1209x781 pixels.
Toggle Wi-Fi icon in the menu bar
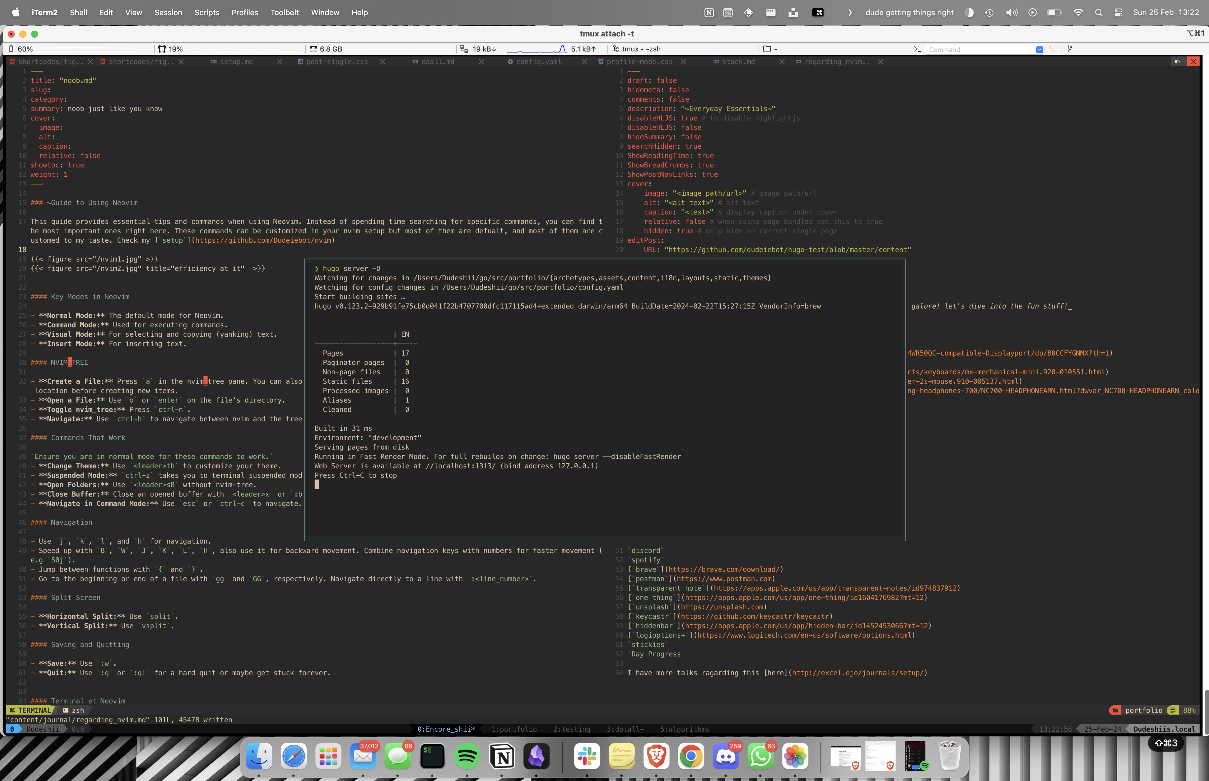coord(1078,13)
